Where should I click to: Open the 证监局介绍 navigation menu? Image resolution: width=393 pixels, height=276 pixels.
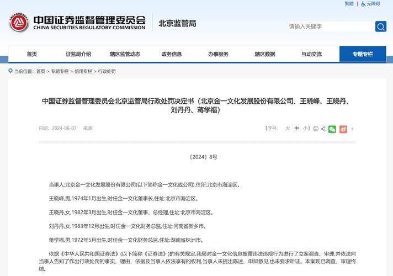[x=78, y=54]
